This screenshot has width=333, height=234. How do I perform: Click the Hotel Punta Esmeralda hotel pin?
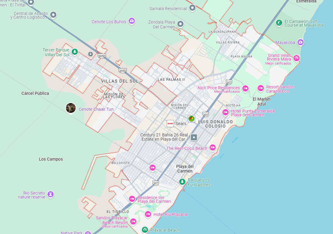pos(225,112)
